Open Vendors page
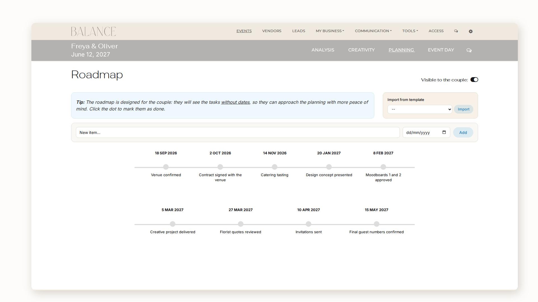The height and width of the screenshot is (302, 538). tap(272, 31)
